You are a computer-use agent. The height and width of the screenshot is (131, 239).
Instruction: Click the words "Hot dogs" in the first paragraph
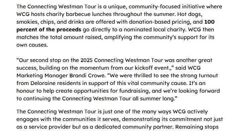tap(190, 14)
